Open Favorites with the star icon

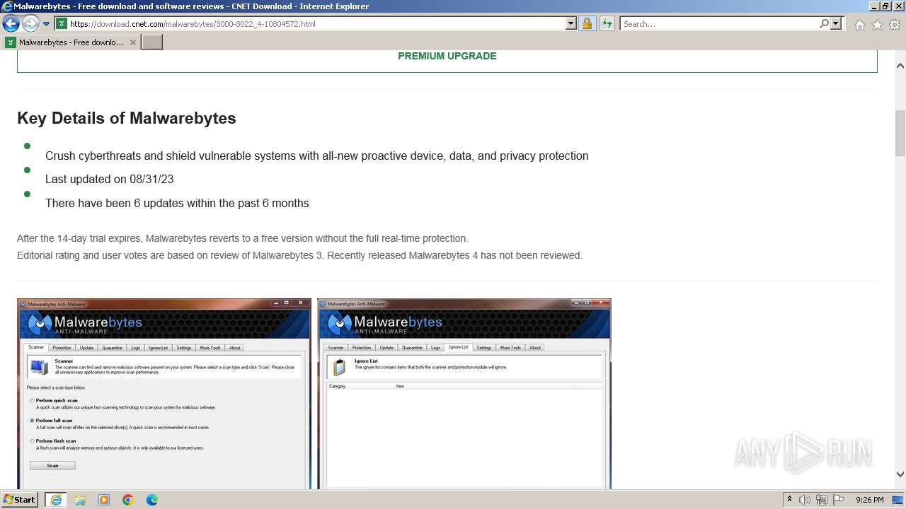tap(877, 25)
